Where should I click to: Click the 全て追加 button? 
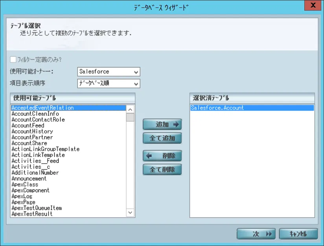click(x=162, y=138)
